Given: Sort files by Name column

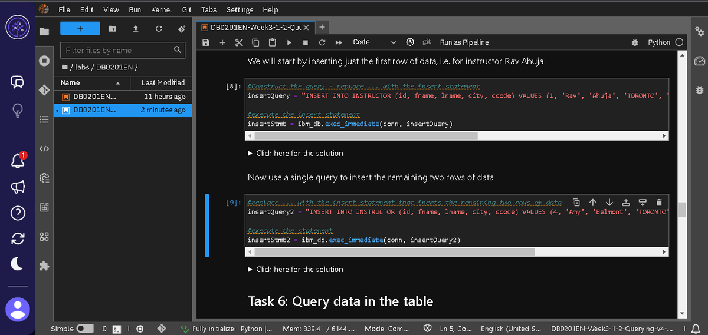Looking at the screenshot, I should tap(91, 83).
